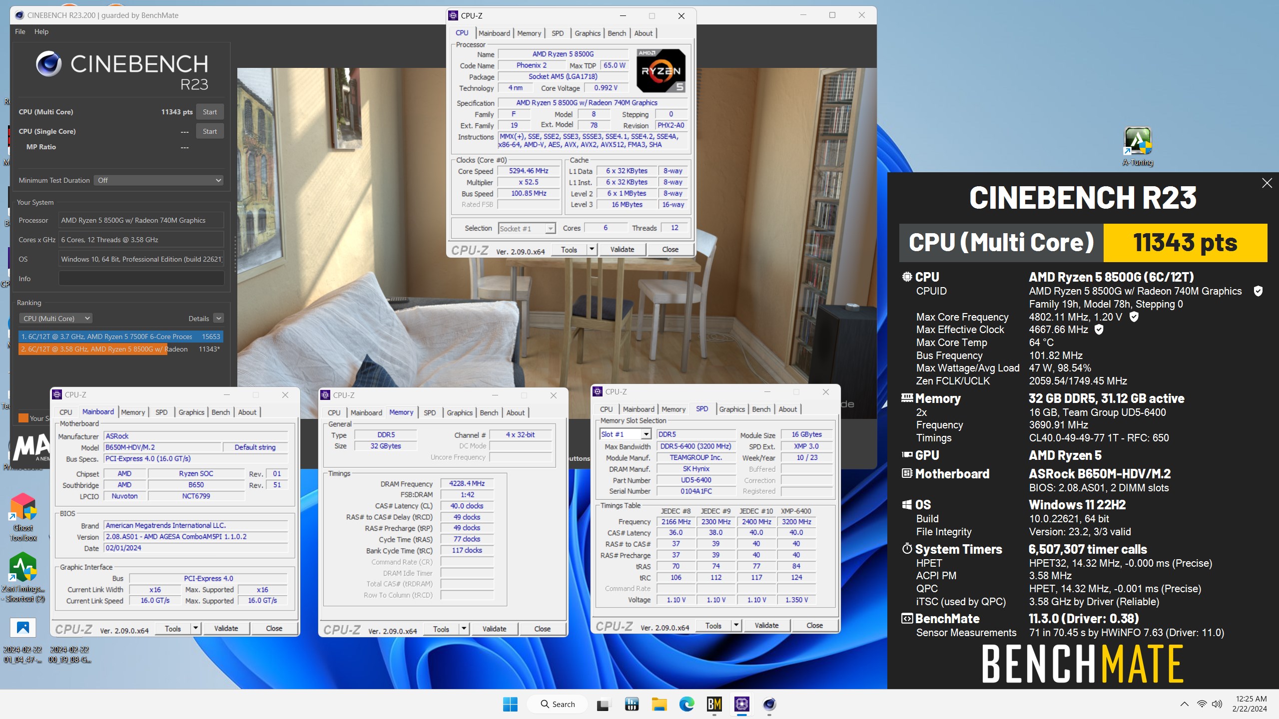Click the Ryzen 5 logo in CPU-Z
The height and width of the screenshot is (719, 1279).
(661, 70)
